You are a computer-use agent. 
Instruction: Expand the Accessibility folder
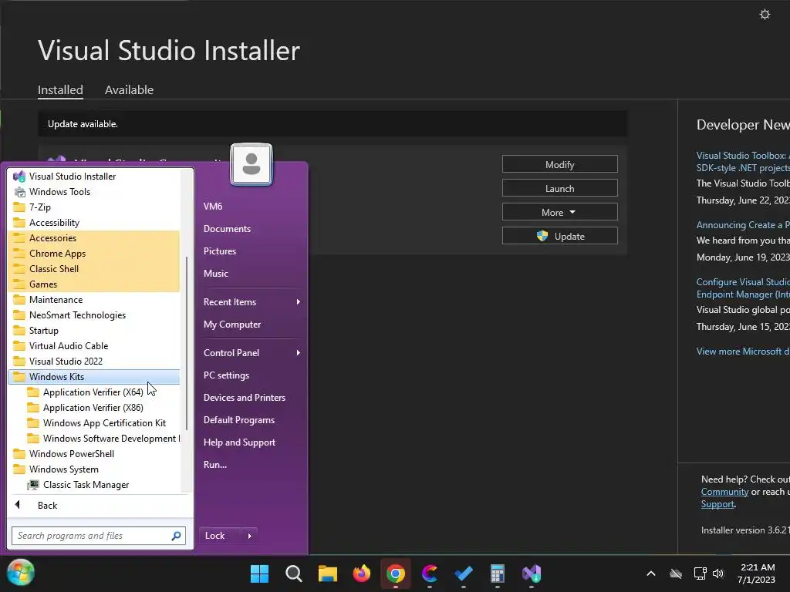tap(93, 223)
